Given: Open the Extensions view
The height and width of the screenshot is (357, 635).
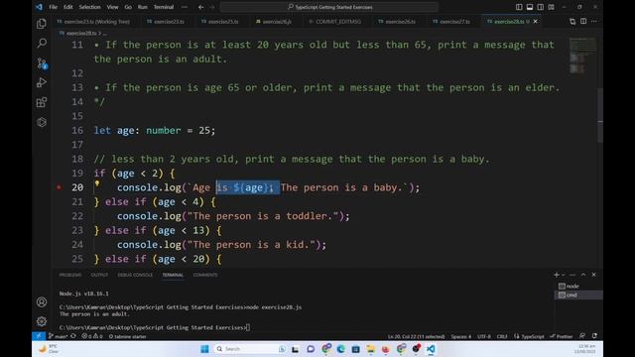Looking at the screenshot, I should [x=42, y=102].
